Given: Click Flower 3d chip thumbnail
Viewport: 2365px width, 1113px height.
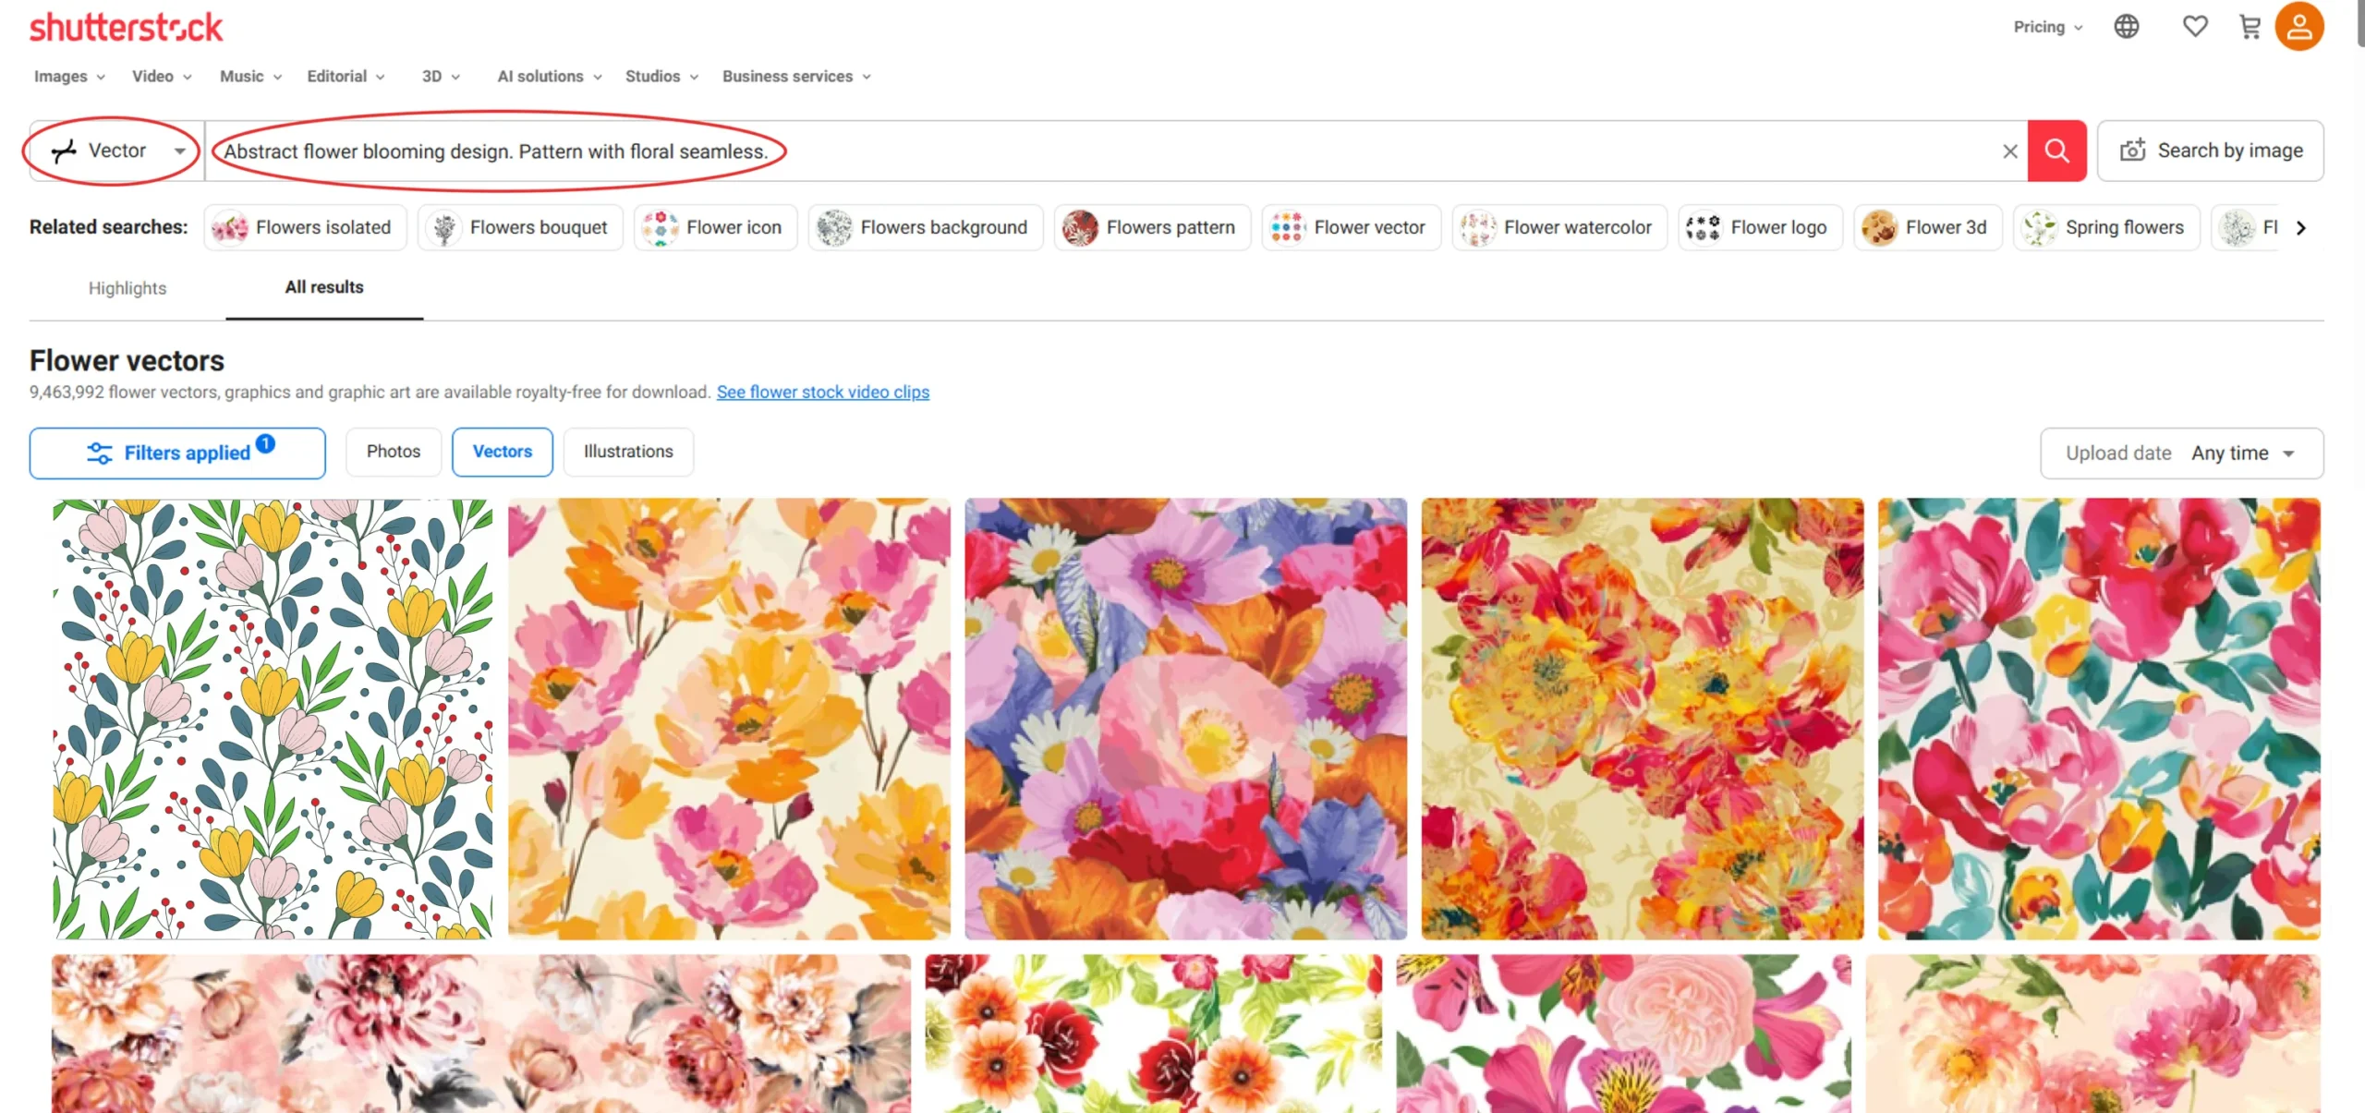Looking at the screenshot, I should click(1879, 227).
